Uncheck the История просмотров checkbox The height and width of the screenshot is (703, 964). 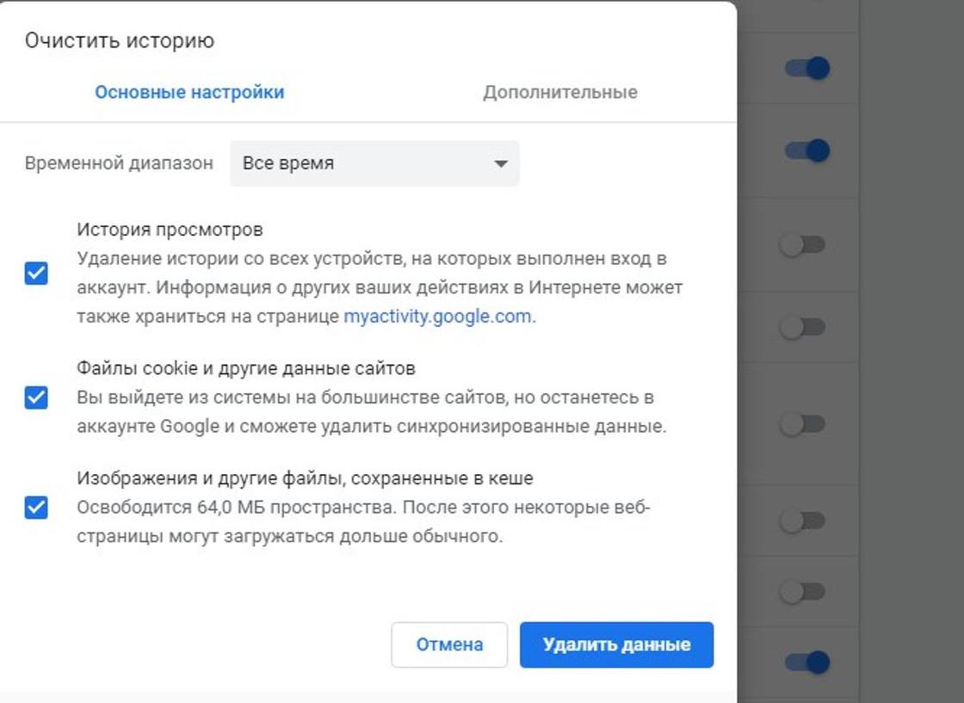[36, 273]
